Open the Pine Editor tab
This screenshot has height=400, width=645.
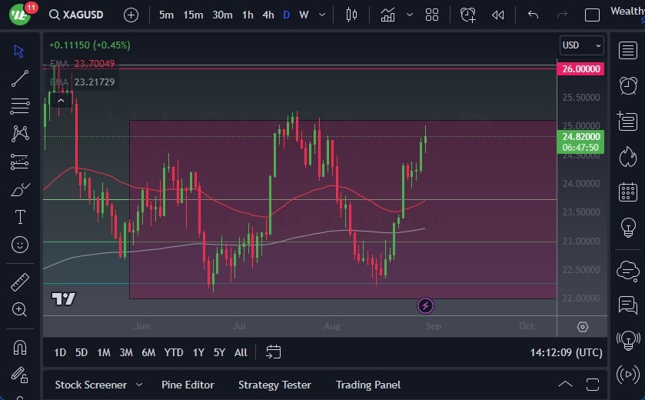point(188,385)
